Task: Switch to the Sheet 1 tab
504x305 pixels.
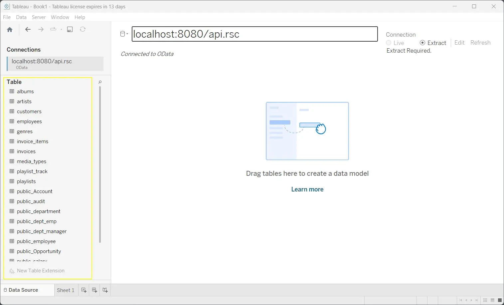Action: coord(66,290)
